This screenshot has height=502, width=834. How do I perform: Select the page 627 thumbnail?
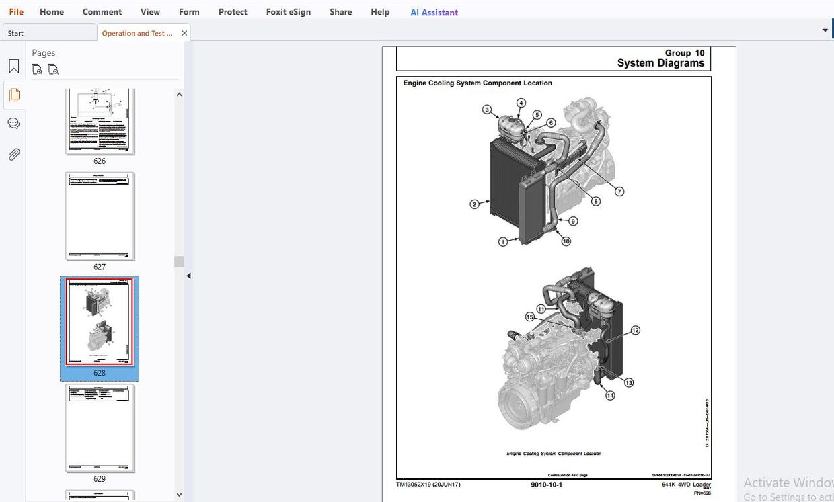(x=100, y=216)
